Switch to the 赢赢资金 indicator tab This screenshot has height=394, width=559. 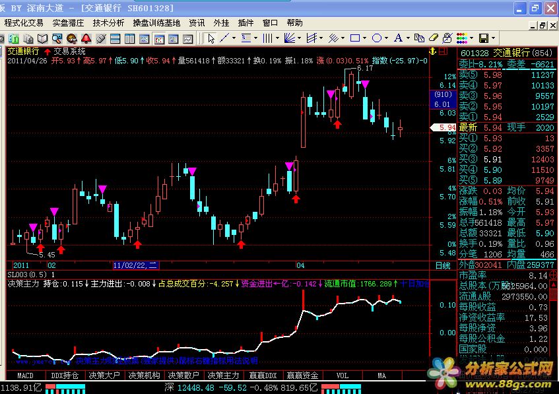pos(302,376)
